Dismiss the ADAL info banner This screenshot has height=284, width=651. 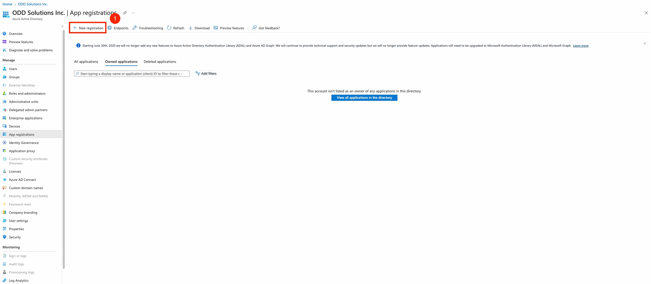pos(645,43)
